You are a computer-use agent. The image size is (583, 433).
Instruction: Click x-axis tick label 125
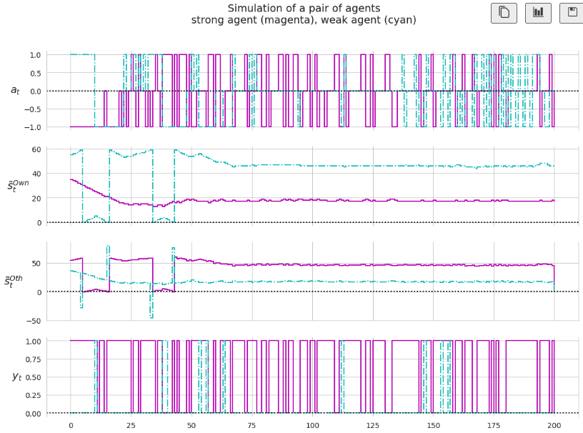pos(373,426)
